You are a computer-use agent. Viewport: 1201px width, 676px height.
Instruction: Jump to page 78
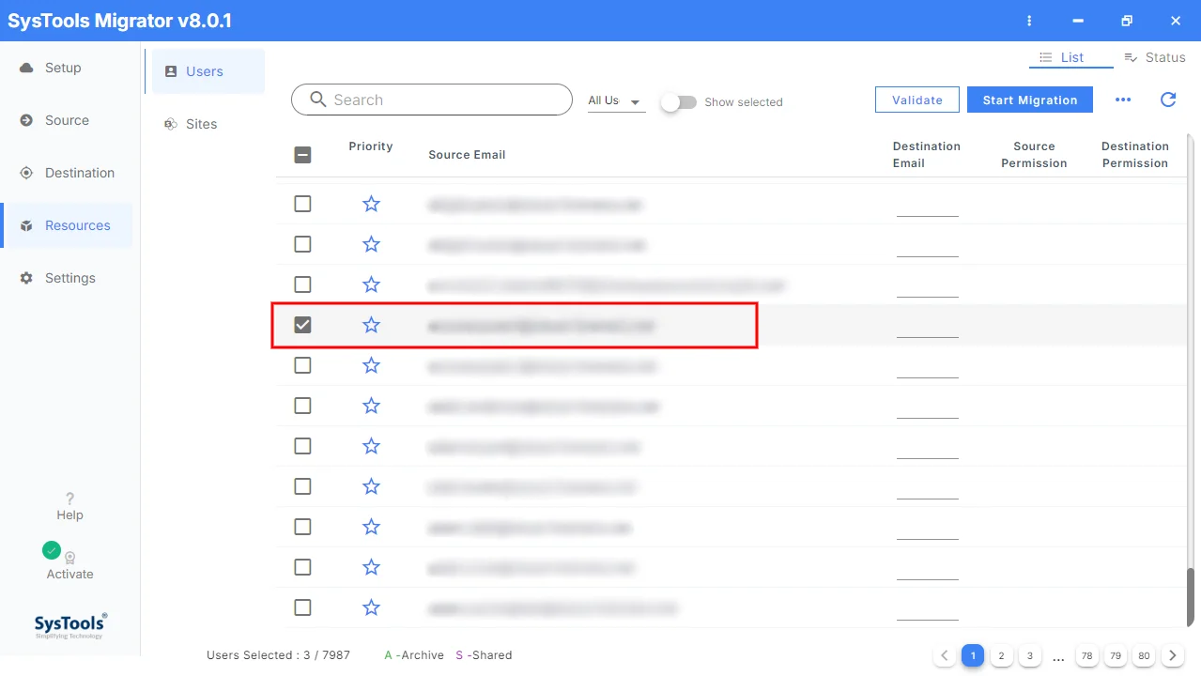tap(1086, 655)
